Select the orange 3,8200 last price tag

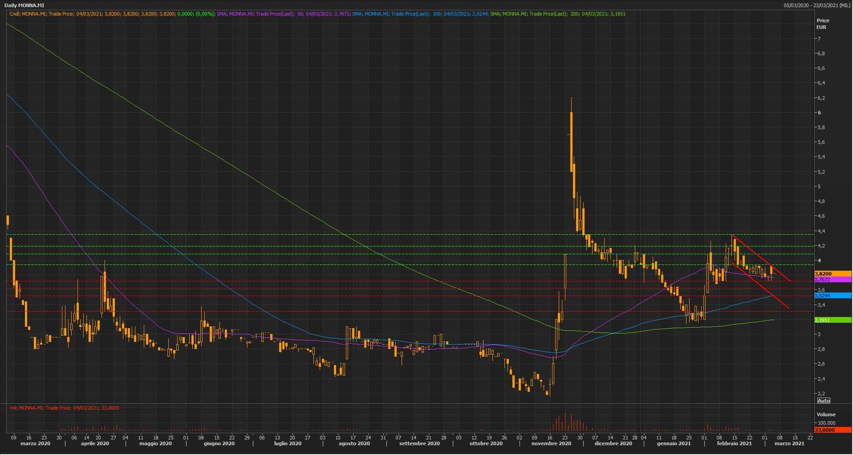pyautogui.click(x=832, y=274)
